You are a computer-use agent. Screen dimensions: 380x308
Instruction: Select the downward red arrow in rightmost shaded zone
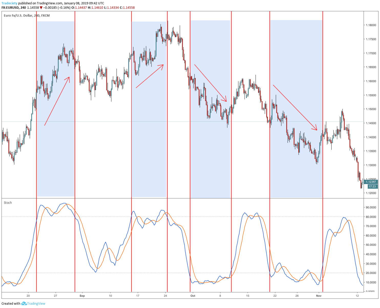295,108
